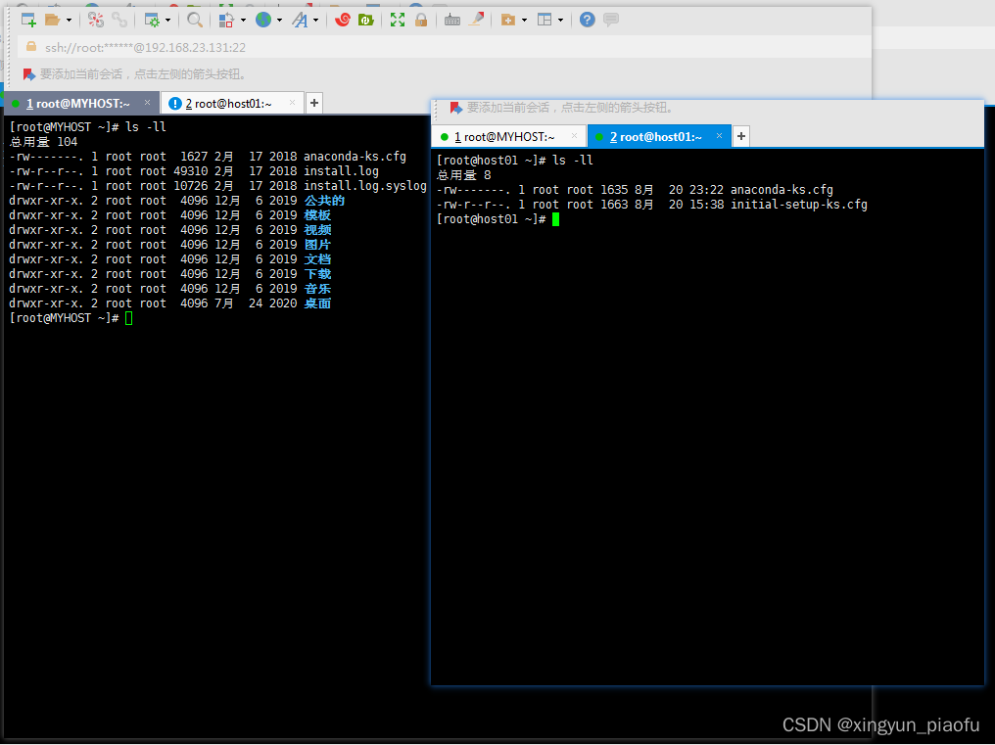This screenshot has height=745, width=995.
Task: Open the Find search tool
Action: pyautogui.click(x=195, y=18)
